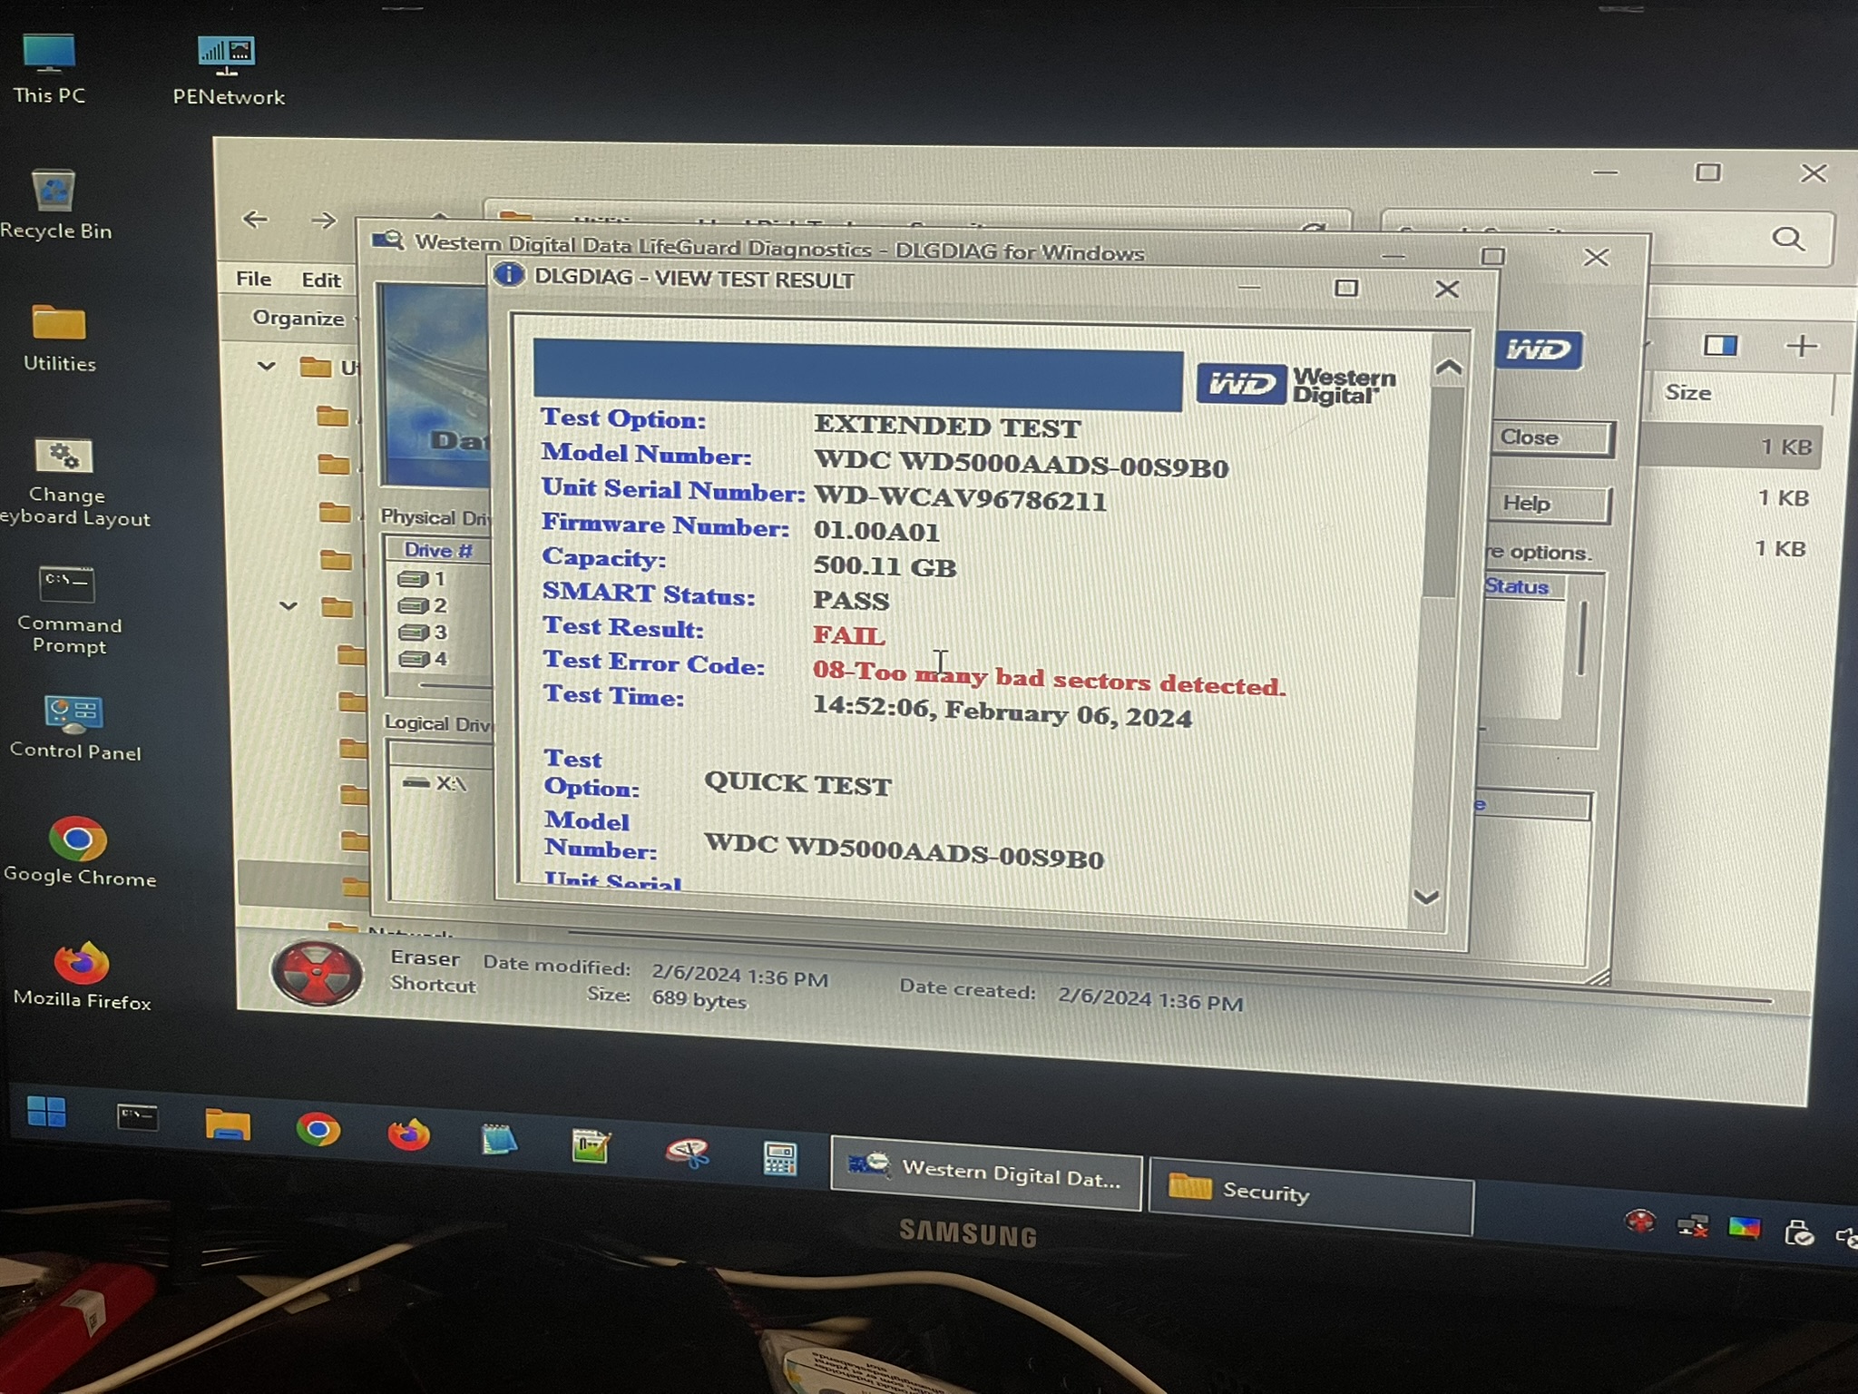Viewport: 1858px width, 1394px height.
Task: Select logical drive X:\
Action: coord(435,782)
